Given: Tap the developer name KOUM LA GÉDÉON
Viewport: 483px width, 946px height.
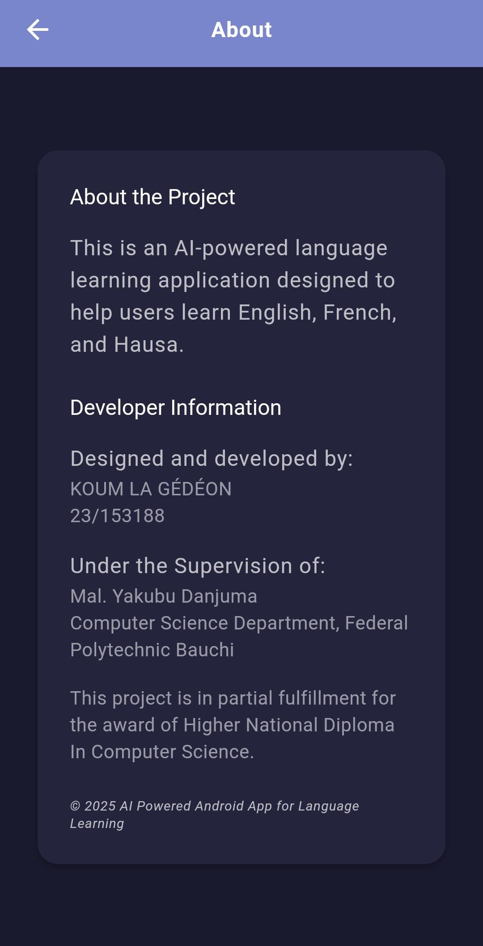Looking at the screenshot, I should pos(151,489).
